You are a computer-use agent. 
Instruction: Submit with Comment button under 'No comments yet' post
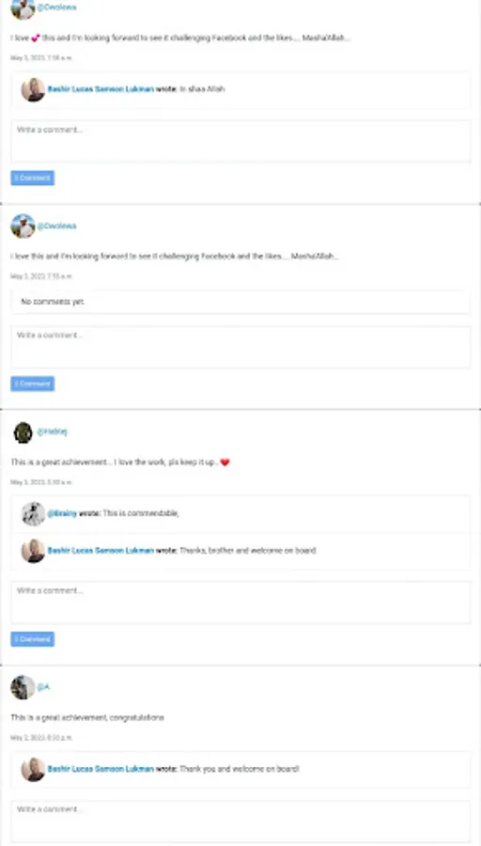pos(32,384)
